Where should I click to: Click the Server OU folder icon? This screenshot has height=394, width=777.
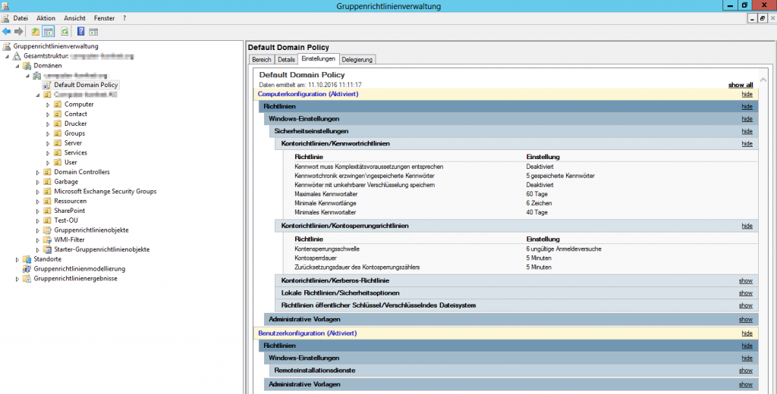[x=58, y=143]
